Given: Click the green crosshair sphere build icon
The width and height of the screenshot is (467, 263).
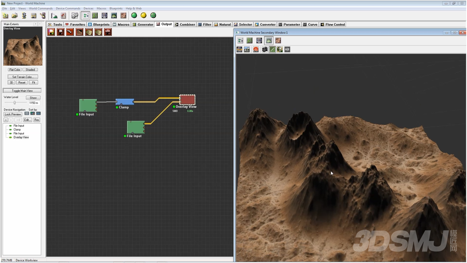Looking at the screenshot, I should click(x=153, y=16).
